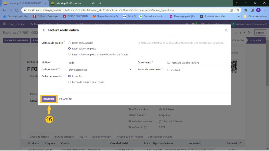Viewport: 269px width, 151px height.
Task: Click the REVERTIR button
Action: (x=49, y=99)
